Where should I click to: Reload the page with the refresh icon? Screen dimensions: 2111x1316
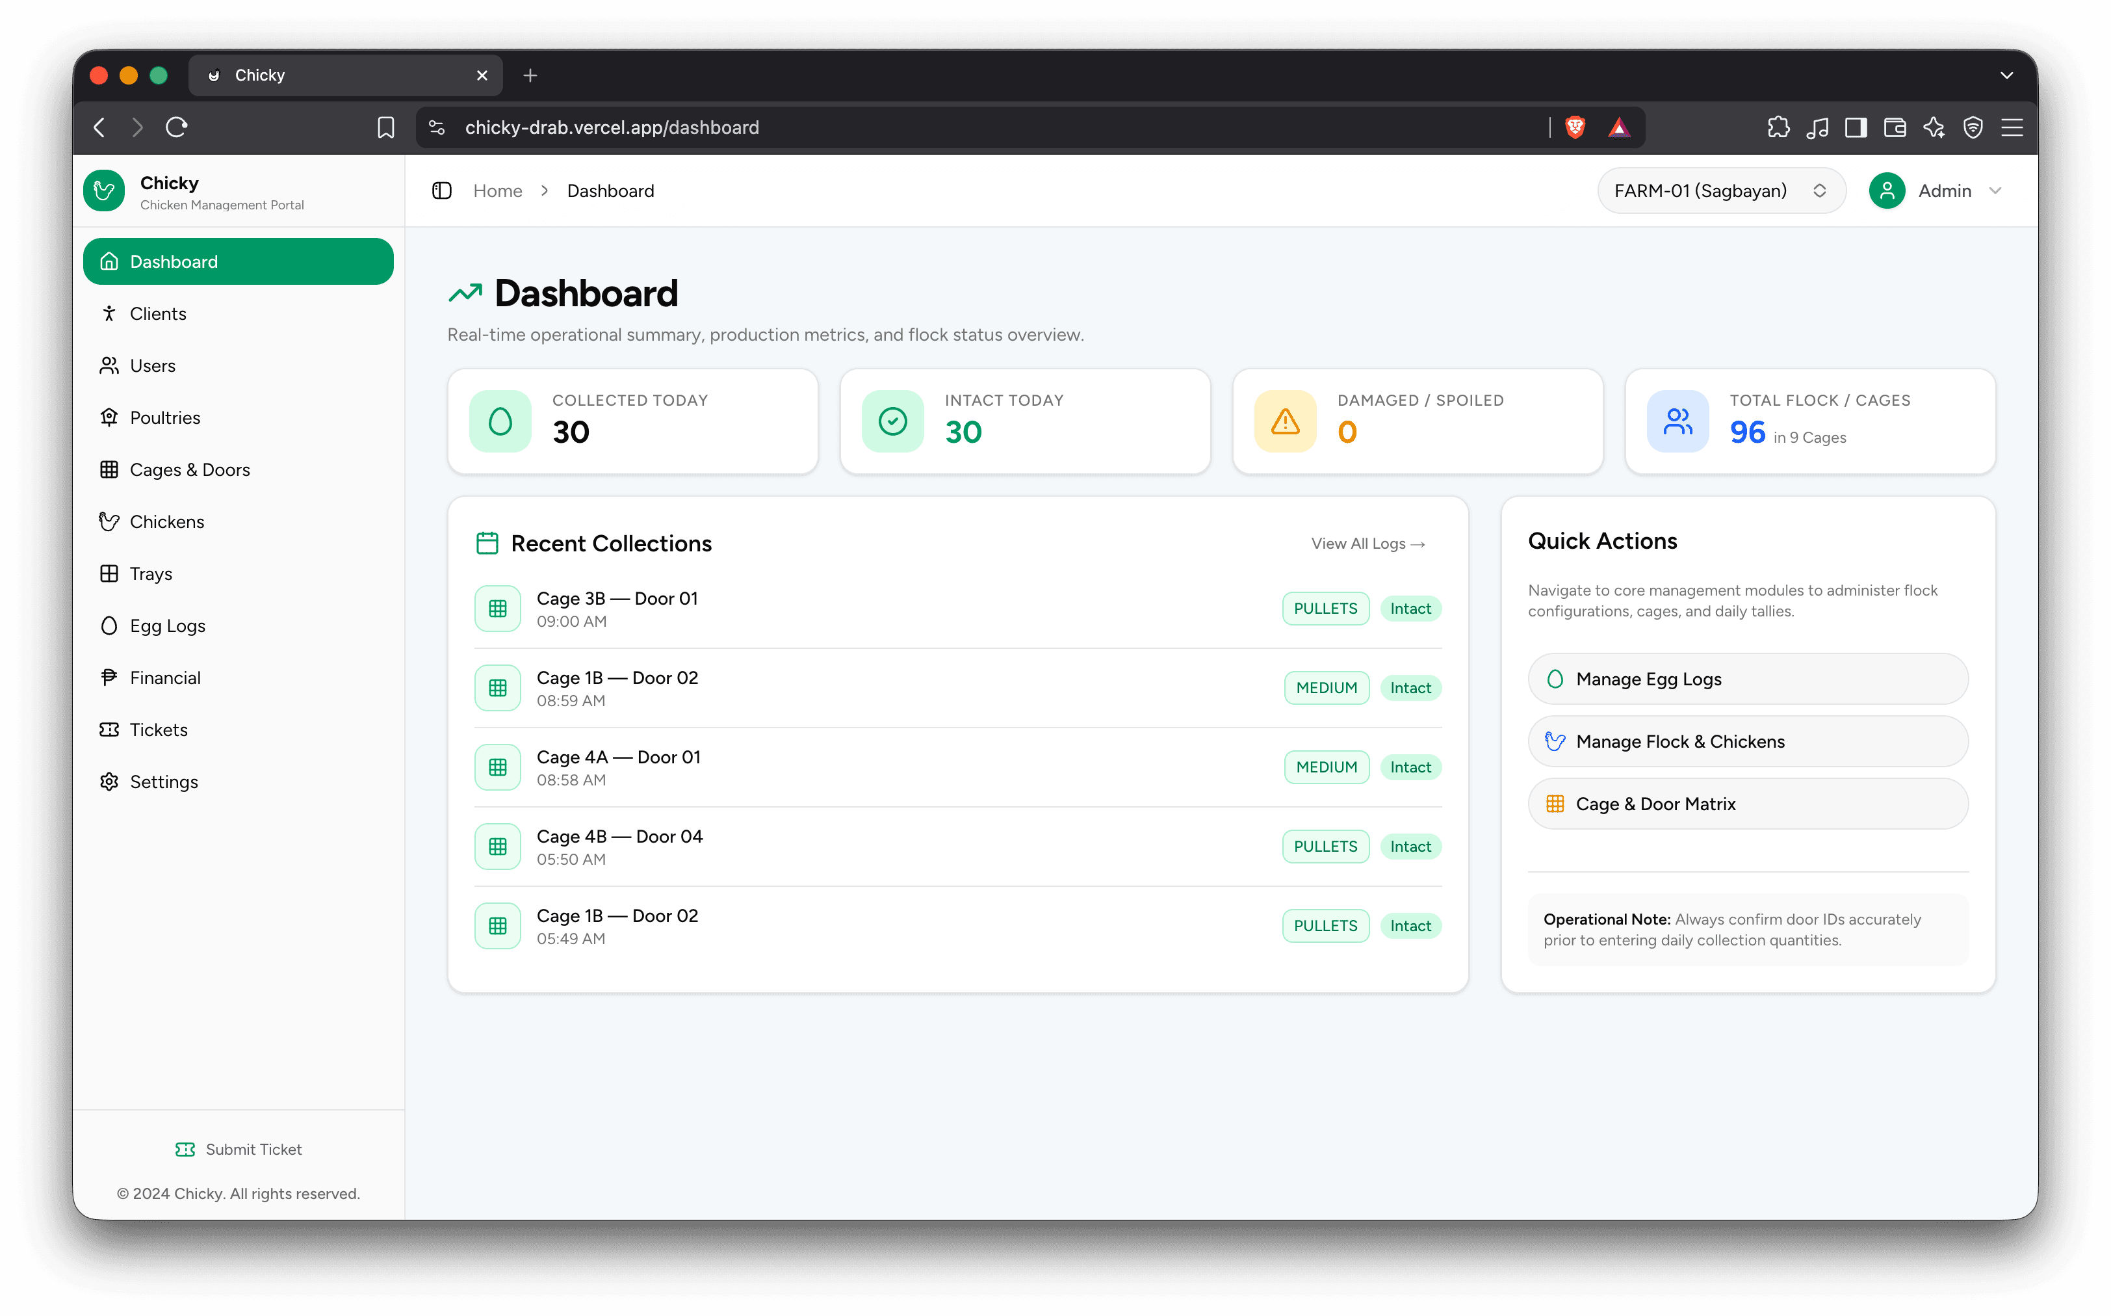(x=177, y=127)
